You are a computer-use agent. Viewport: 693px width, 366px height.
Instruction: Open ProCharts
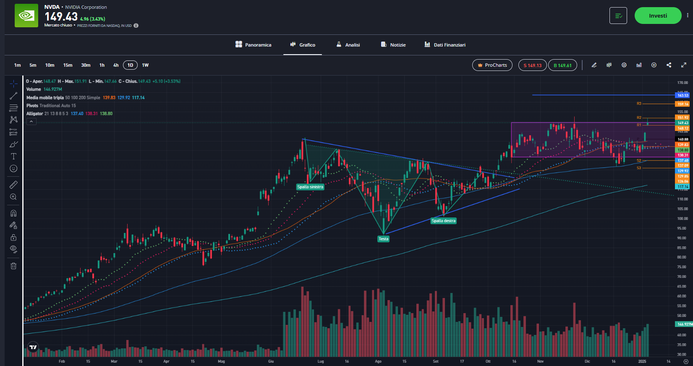[x=492, y=65]
